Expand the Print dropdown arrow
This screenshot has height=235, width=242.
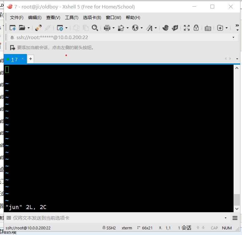pos(114,28)
